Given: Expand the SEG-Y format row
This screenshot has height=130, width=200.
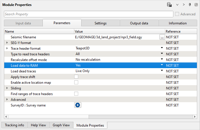Looking at the screenshot, I should click(7, 43).
